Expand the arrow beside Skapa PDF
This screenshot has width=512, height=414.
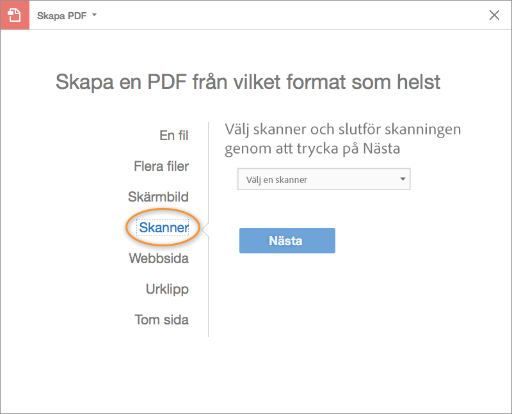(95, 14)
